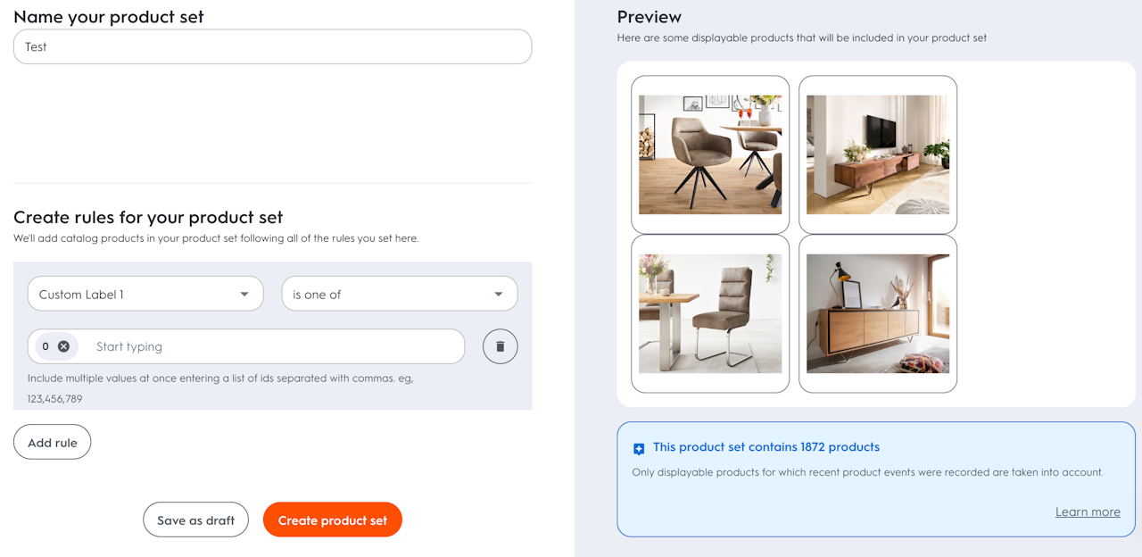The height and width of the screenshot is (557, 1142).
Task: Click the info icon in product count banner
Action: (639, 448)
